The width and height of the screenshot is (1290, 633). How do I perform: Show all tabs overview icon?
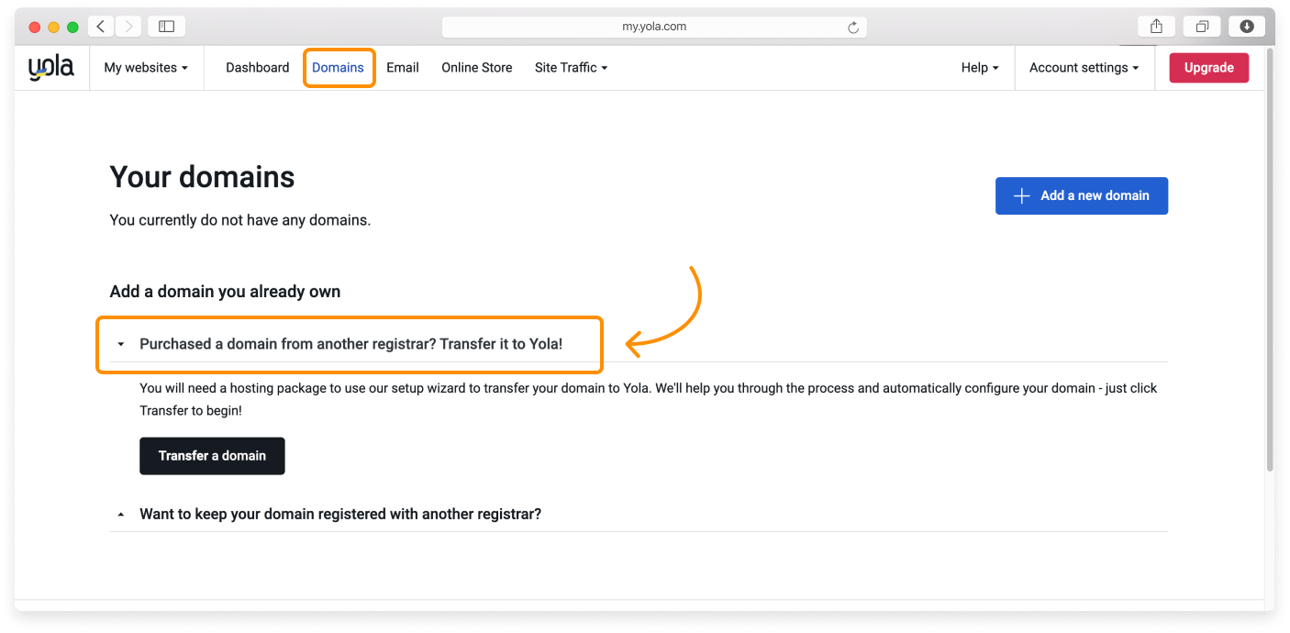tap(1202, 27)
